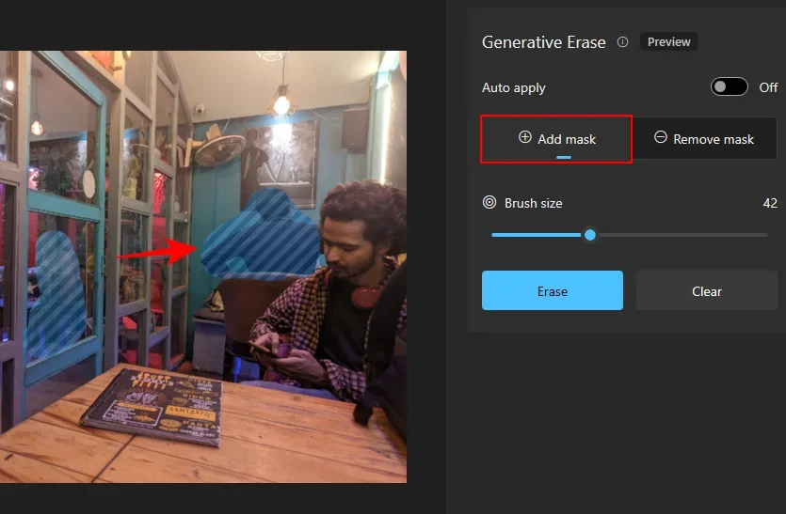786x514 pixels.
Task: Switch to Remove mask mode
Action: (x=704, y=139)
